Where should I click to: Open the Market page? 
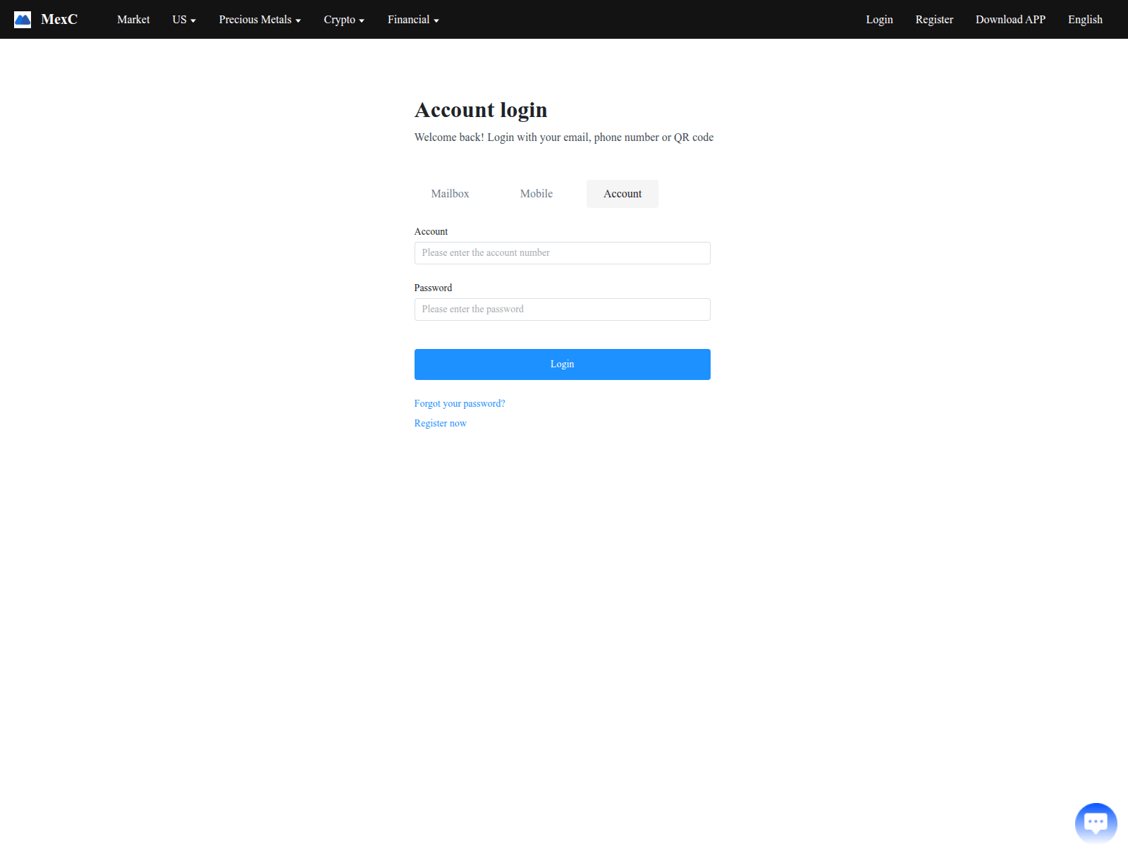pos(133,19)
